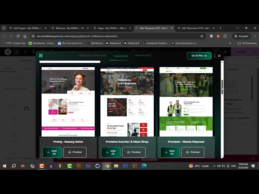This screenshot has width=259, height=194.
Task: Close the 'Add Plugins' browser tab
Action: coord(46,28)
